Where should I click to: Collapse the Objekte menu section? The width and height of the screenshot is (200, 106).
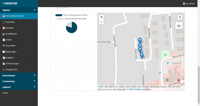[19, 10]
